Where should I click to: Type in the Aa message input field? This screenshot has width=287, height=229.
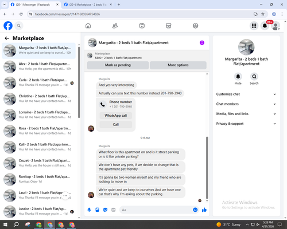tap(156, 210)
